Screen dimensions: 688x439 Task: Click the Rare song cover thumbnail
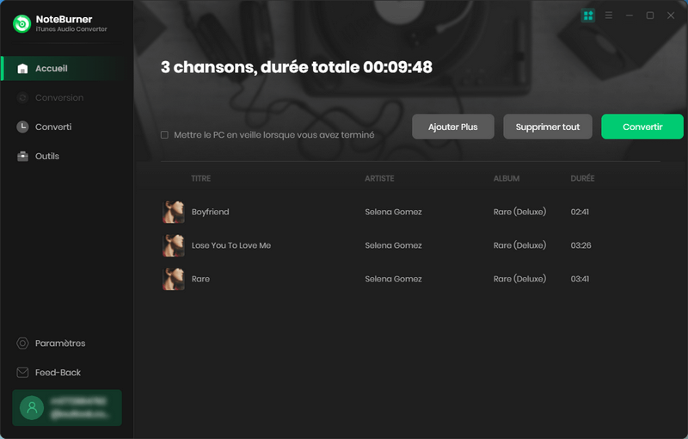tap(174, 279)
